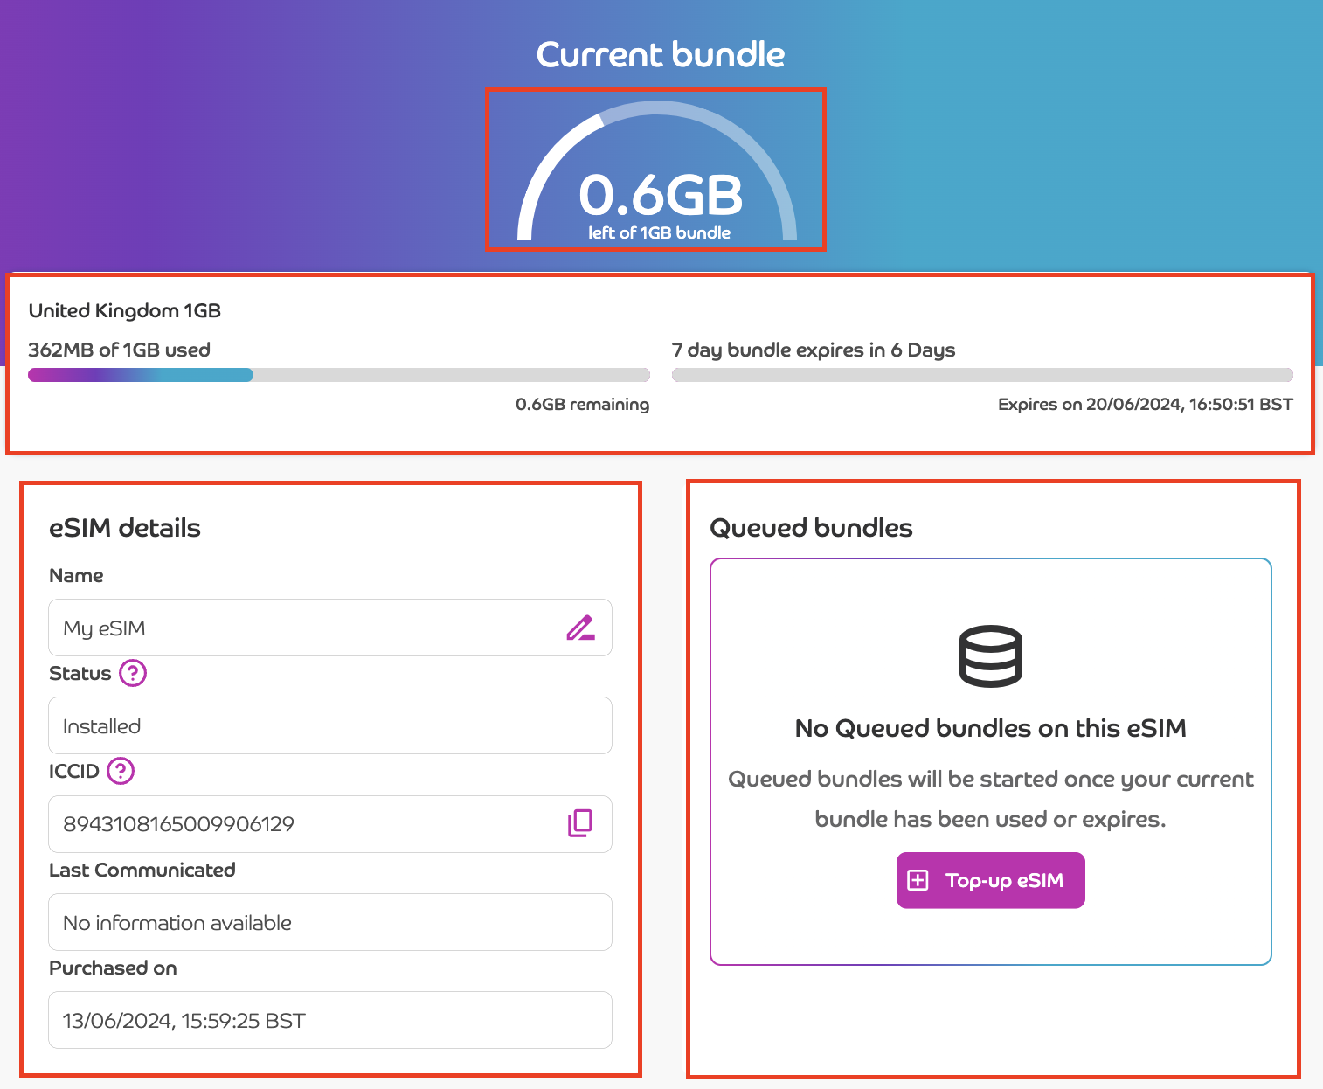Screen dimensions: 1323x1089
Task: Click the Installed status field
Action: 329,725
